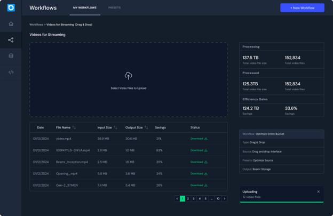This screenshot has height=216, width=333.
Task: Open the Storage database sidebar icon
Action: point(11,56)
